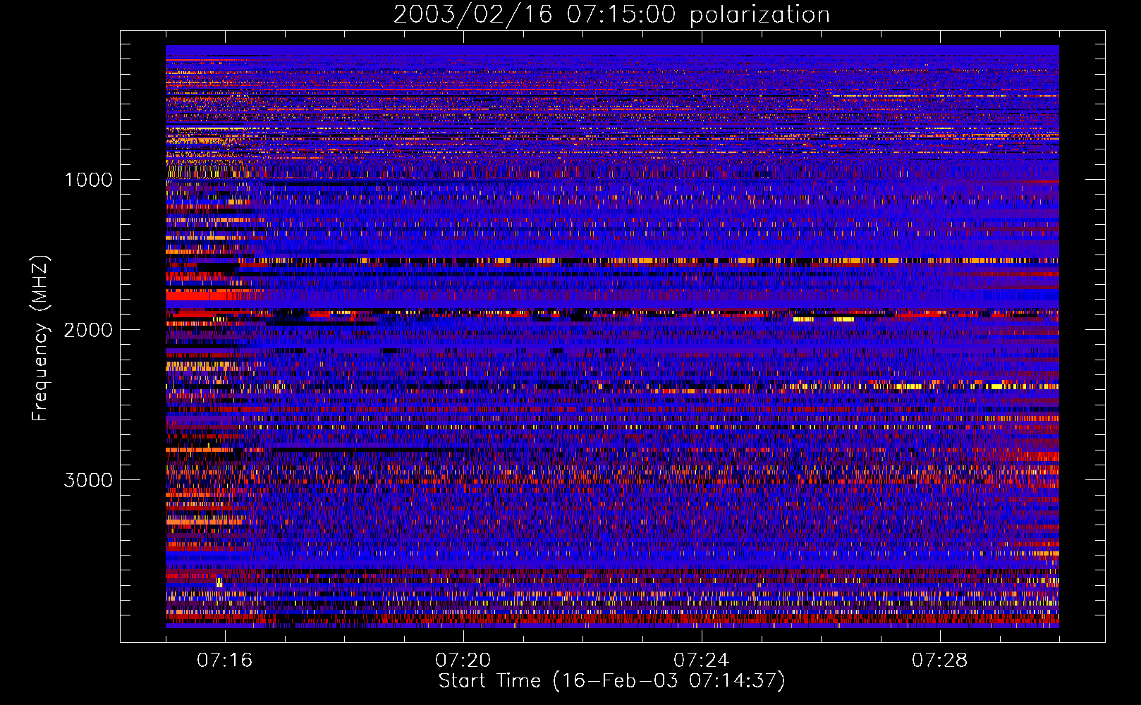Click the 2000 frequency tick label
This screenshot has height=705, width=1141.
click(x=88, y=330)
